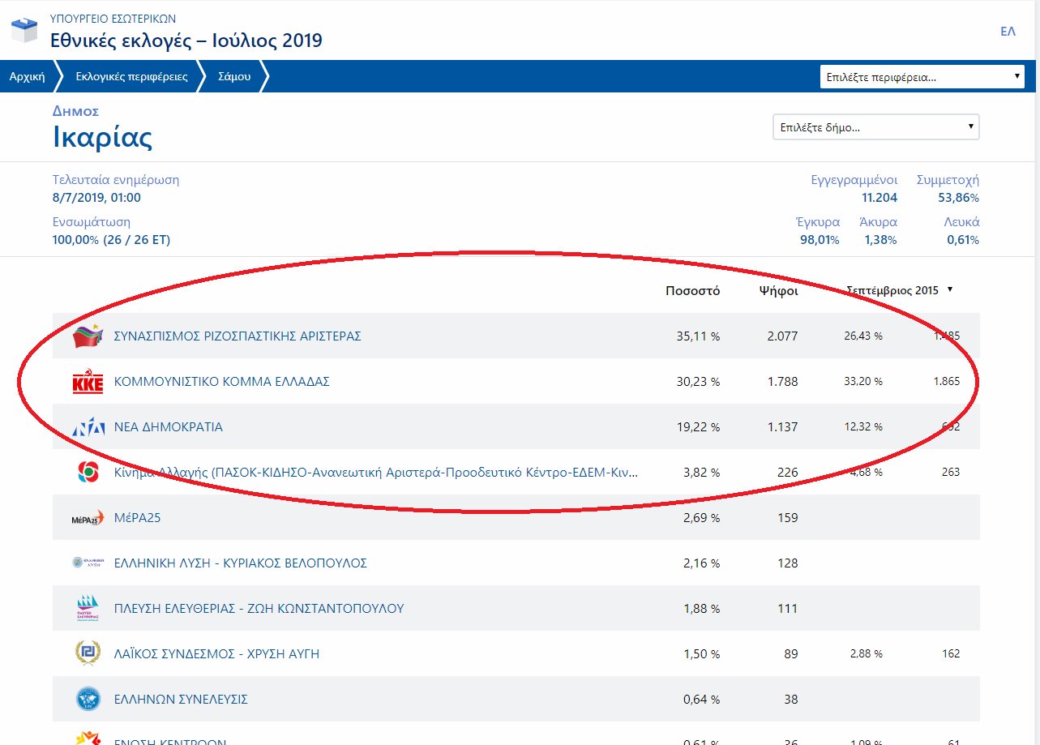This screenshot has height=745, width=1040.
Task: Open ΕΛΛΗΝΙΚΗ ΛΥΣΗ - ΚΥΡΙΑΚΟΣ ΒΕΛΟΠΟΥΛΟΣ link
Action: [x=240, y=563]
